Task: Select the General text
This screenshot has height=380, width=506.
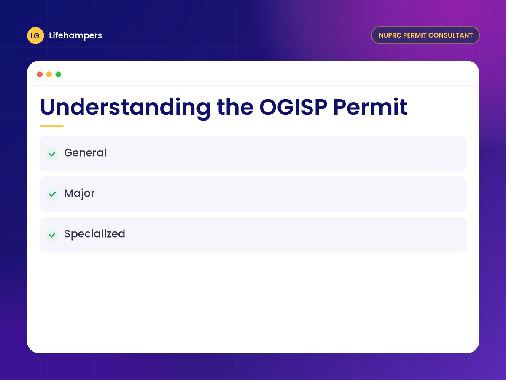Action: pos(85,153)
